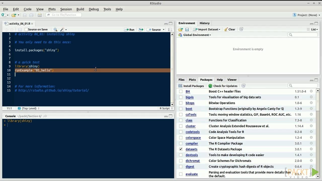322x181 pixels.
Task: Click the Go to file/function field
Action: pyautogui.click(x=63, y=15)
